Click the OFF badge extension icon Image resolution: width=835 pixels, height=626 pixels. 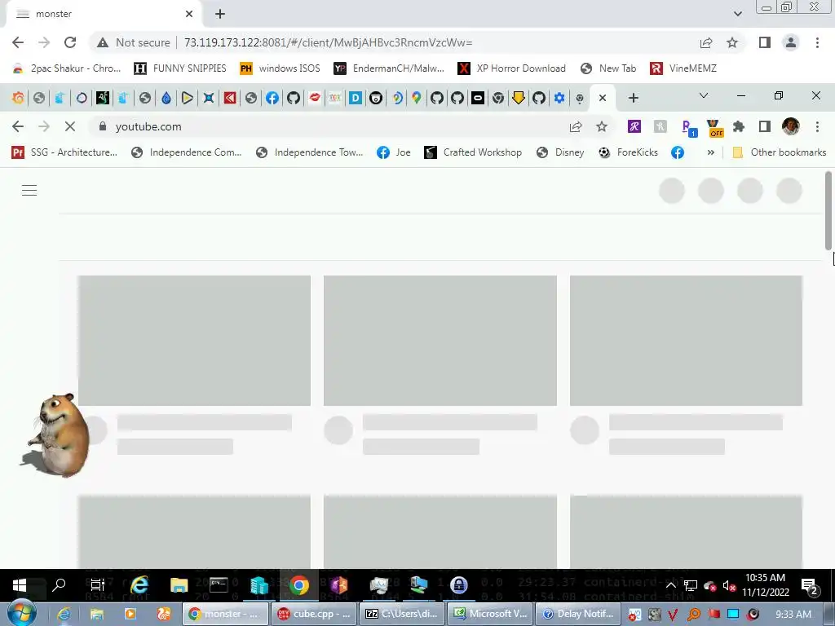[x=714, y=128]
